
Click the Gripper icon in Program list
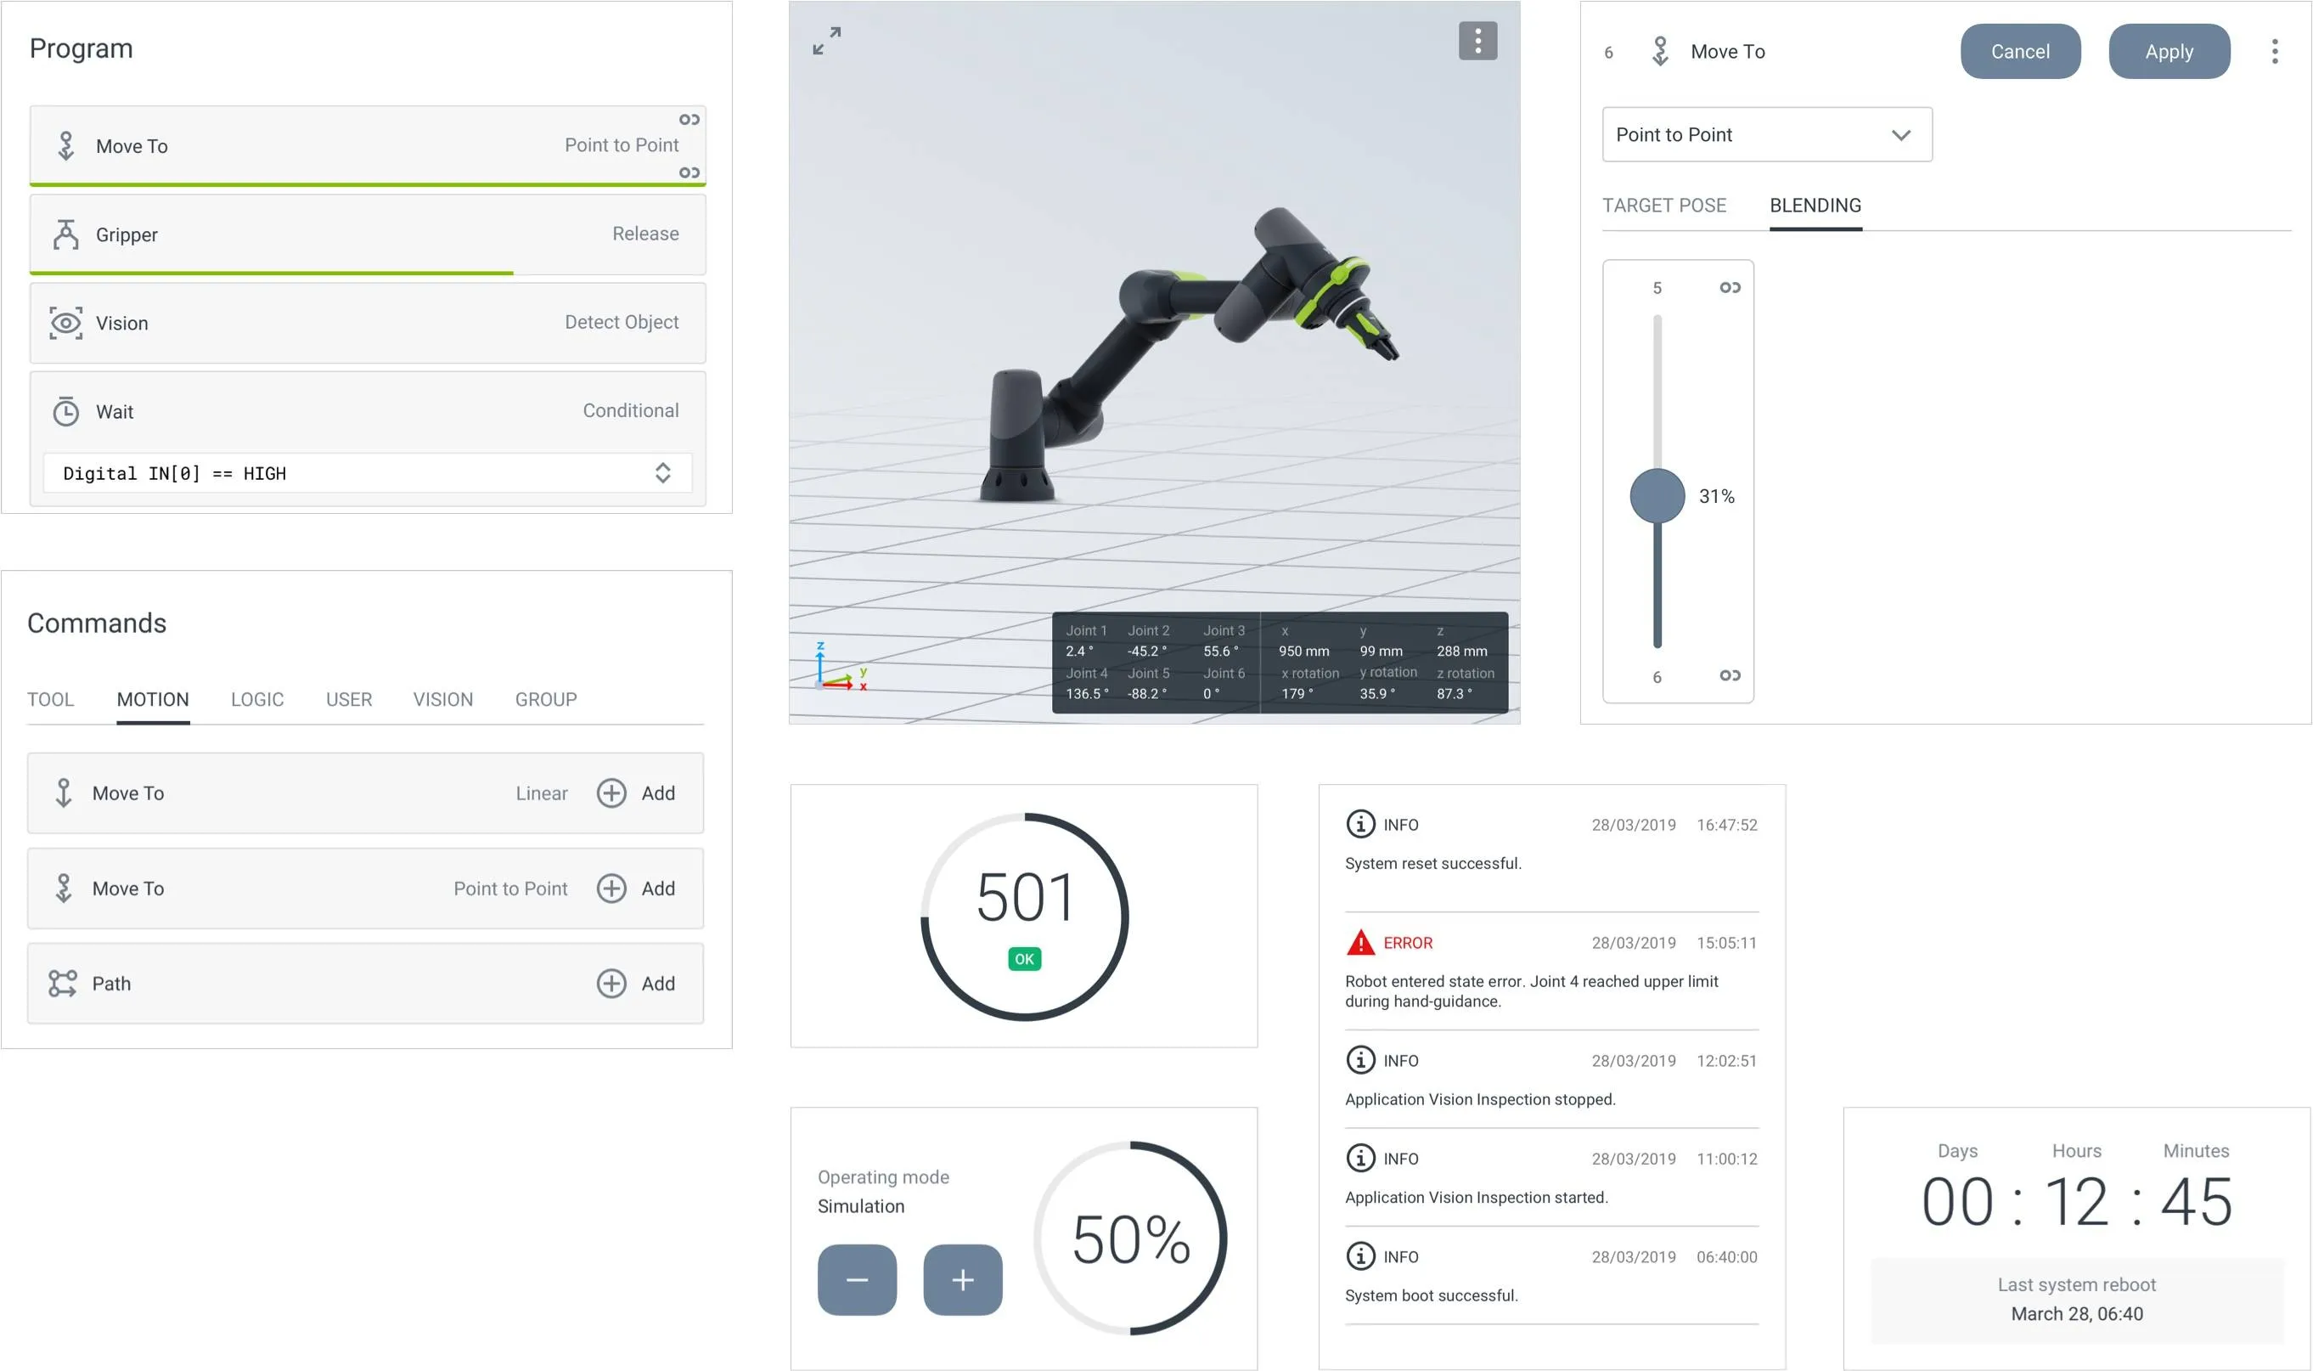coord(65,234)
